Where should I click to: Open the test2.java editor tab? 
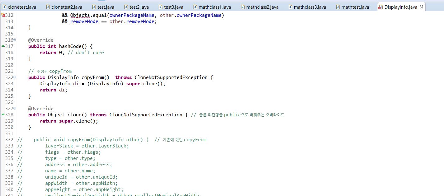point(136,7)
